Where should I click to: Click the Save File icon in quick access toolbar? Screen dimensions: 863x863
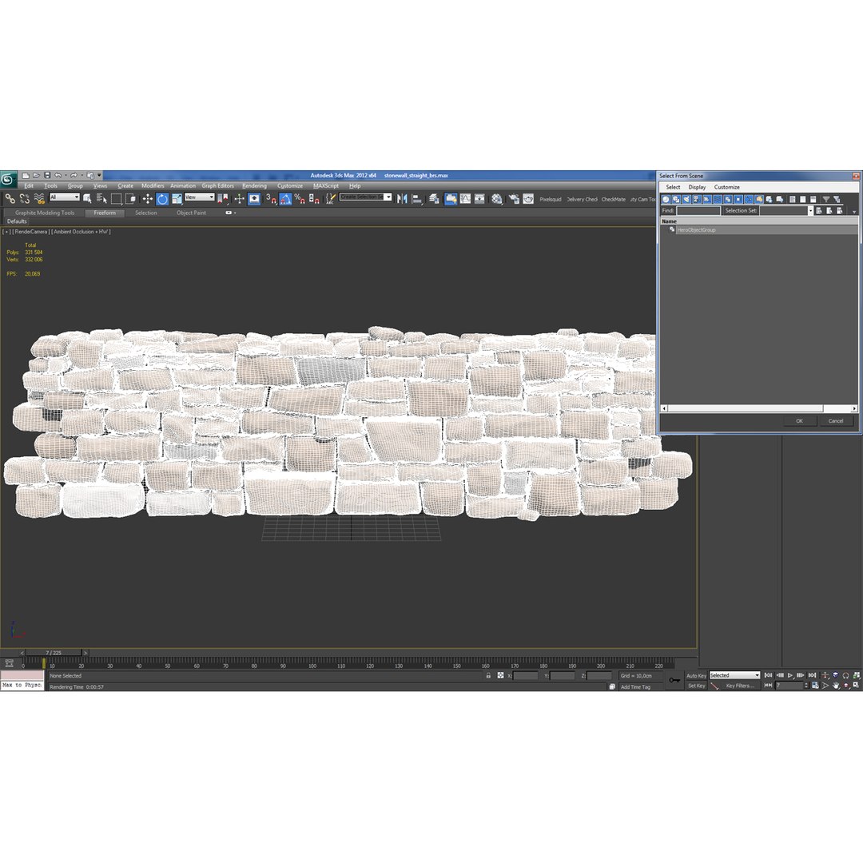coord(47,176)
